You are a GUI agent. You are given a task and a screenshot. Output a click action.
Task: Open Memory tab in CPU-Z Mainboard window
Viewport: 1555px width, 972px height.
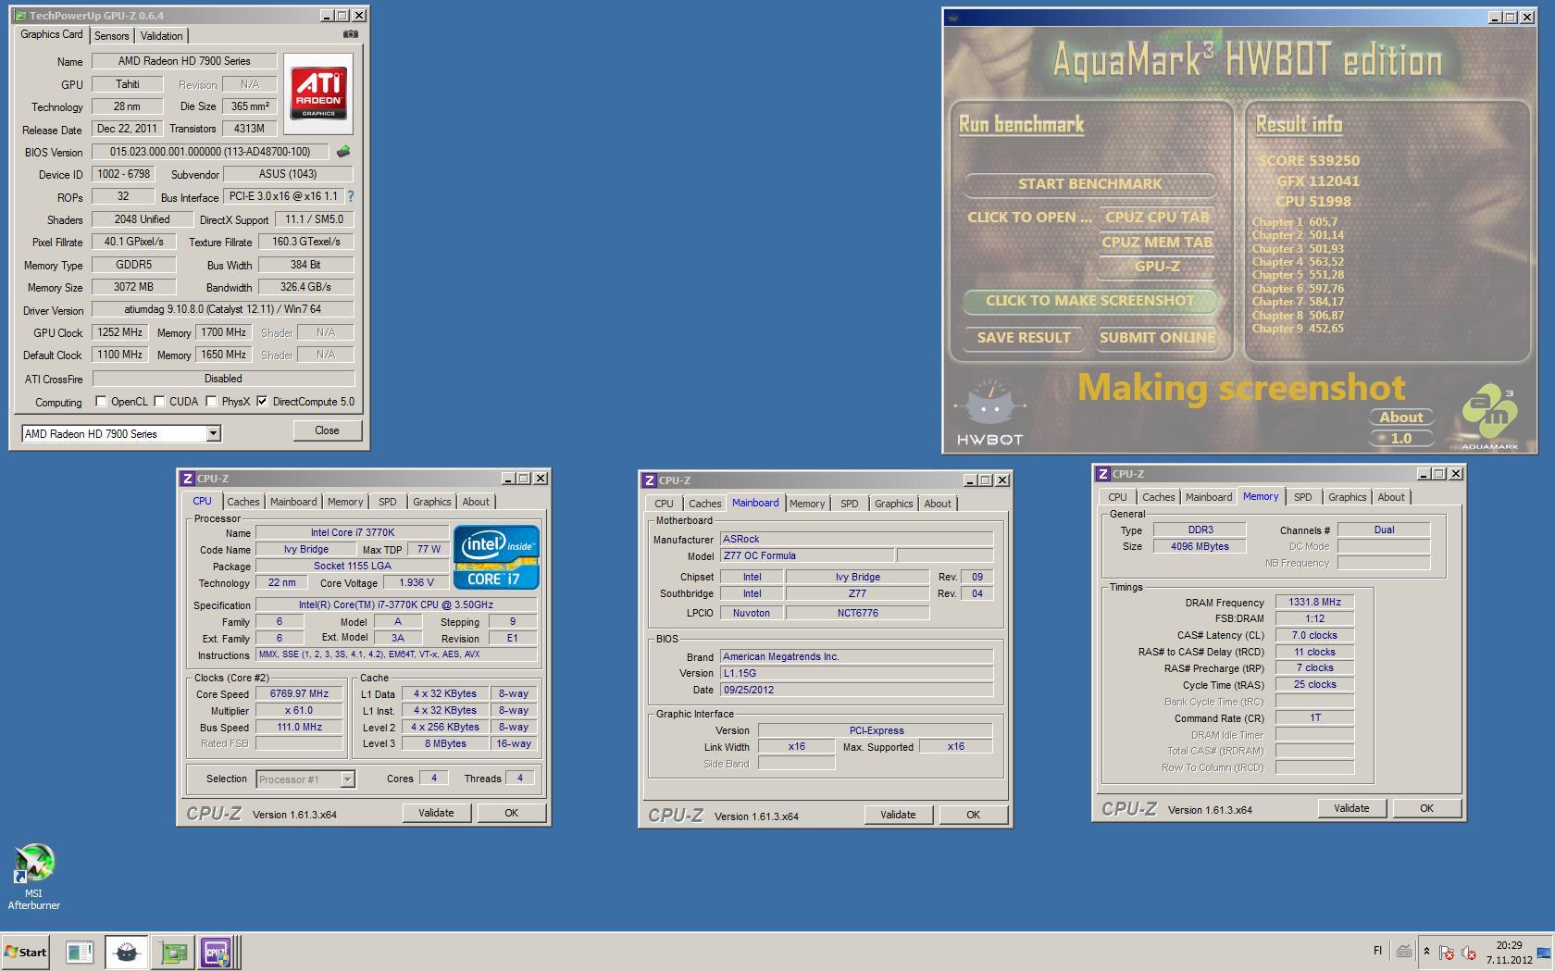(x=807, y=504)
